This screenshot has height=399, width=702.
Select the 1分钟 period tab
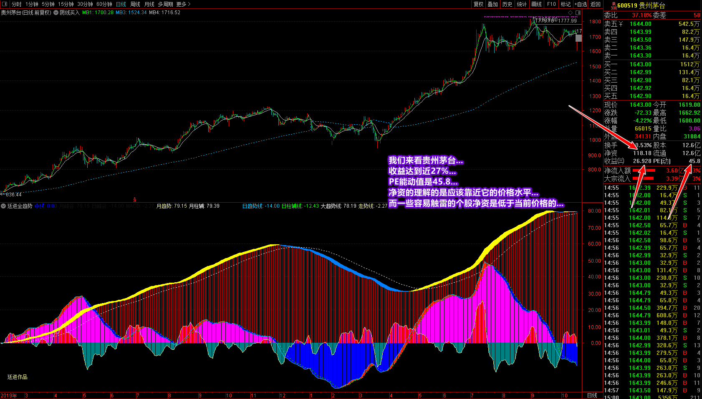click(x=32, y=4)
